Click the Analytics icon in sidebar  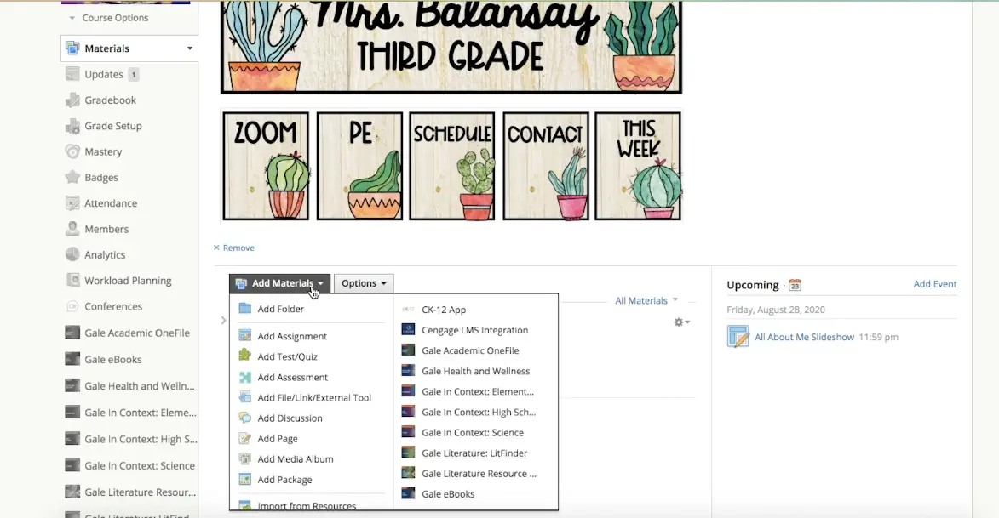tap(72, 255)
